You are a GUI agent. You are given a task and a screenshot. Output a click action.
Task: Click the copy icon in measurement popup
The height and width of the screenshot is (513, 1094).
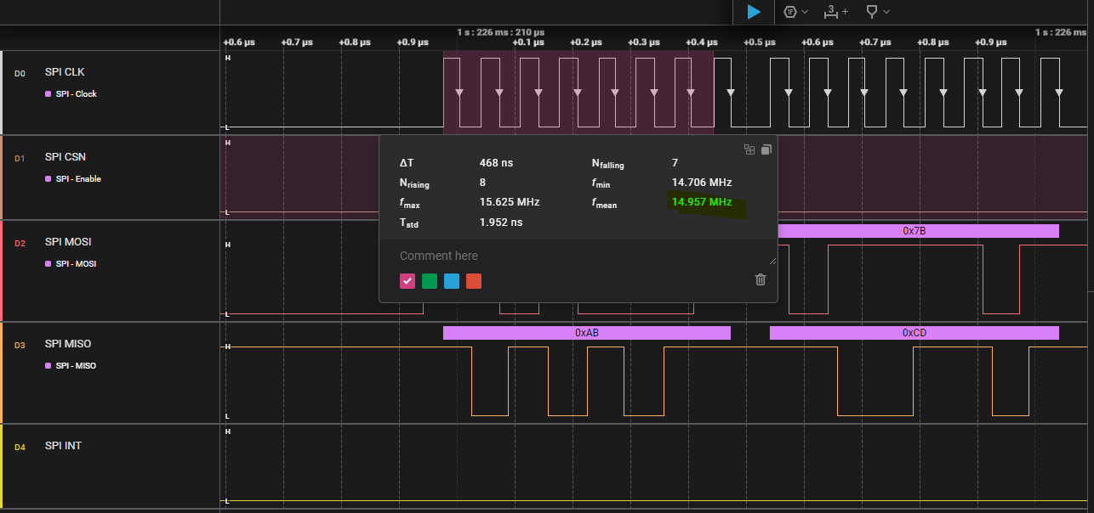[x=766, y=149]
